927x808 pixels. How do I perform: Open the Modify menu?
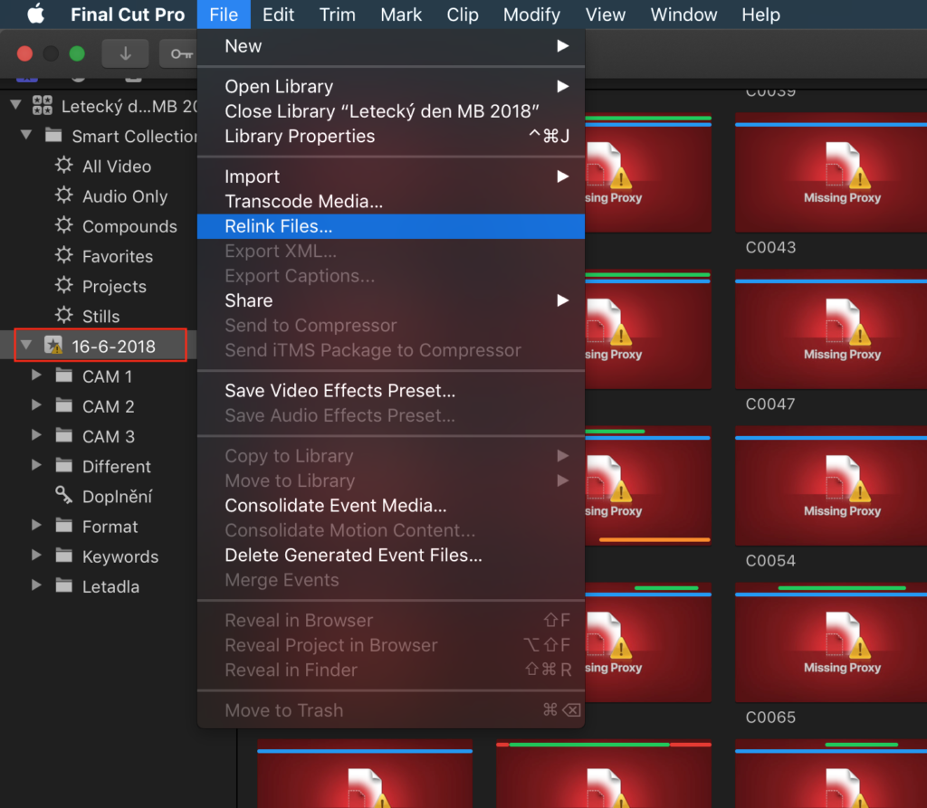(x=531, y=14)
